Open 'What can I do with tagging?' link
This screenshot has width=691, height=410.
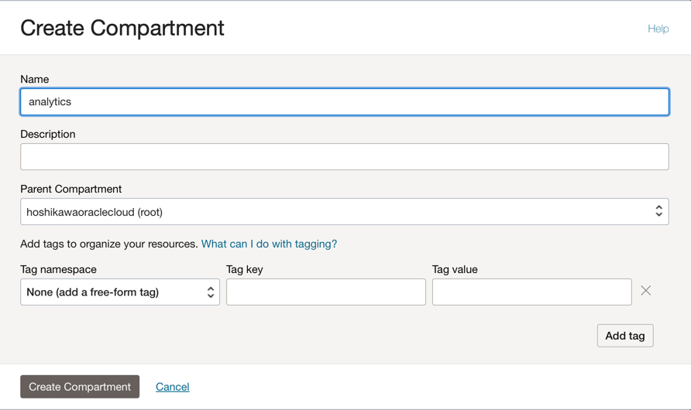point(269,244)
